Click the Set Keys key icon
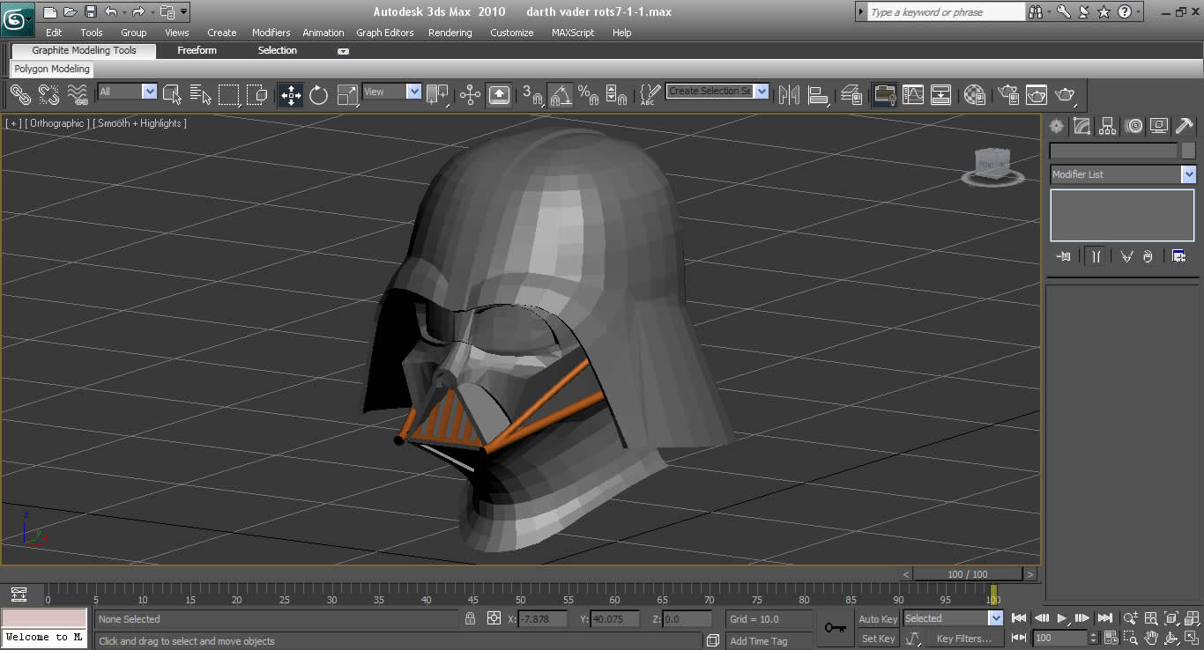 (x=835, y=628)
